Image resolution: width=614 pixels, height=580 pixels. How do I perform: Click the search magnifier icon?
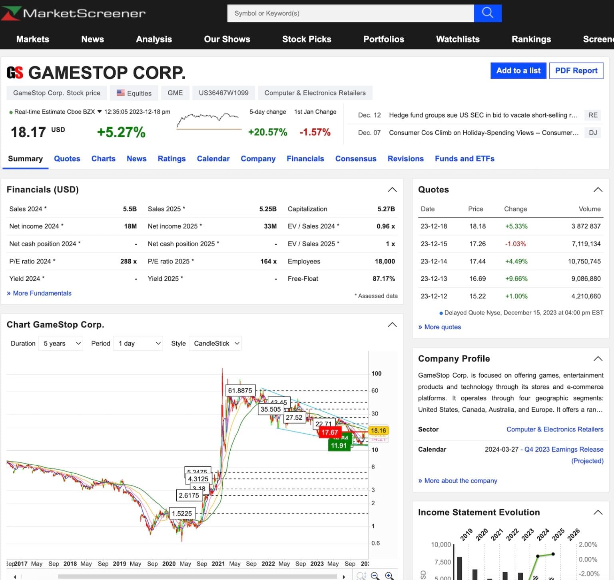coord(488,13)
